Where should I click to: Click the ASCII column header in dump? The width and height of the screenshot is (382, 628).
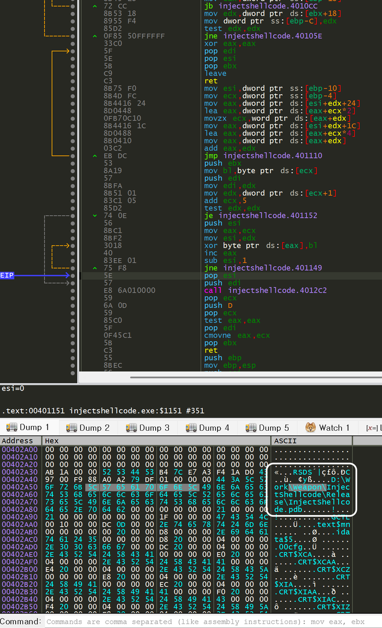pos(312,441)
